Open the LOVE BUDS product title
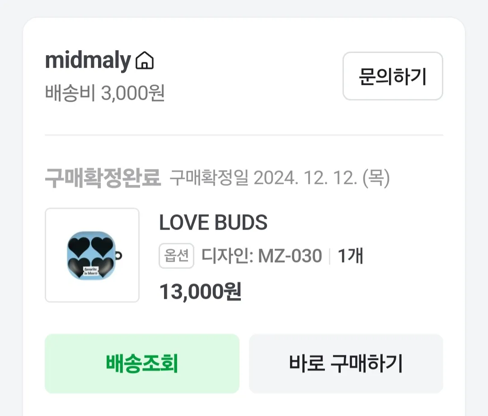The width and height of the screenshot is (488, 416). tap(213, 222)
